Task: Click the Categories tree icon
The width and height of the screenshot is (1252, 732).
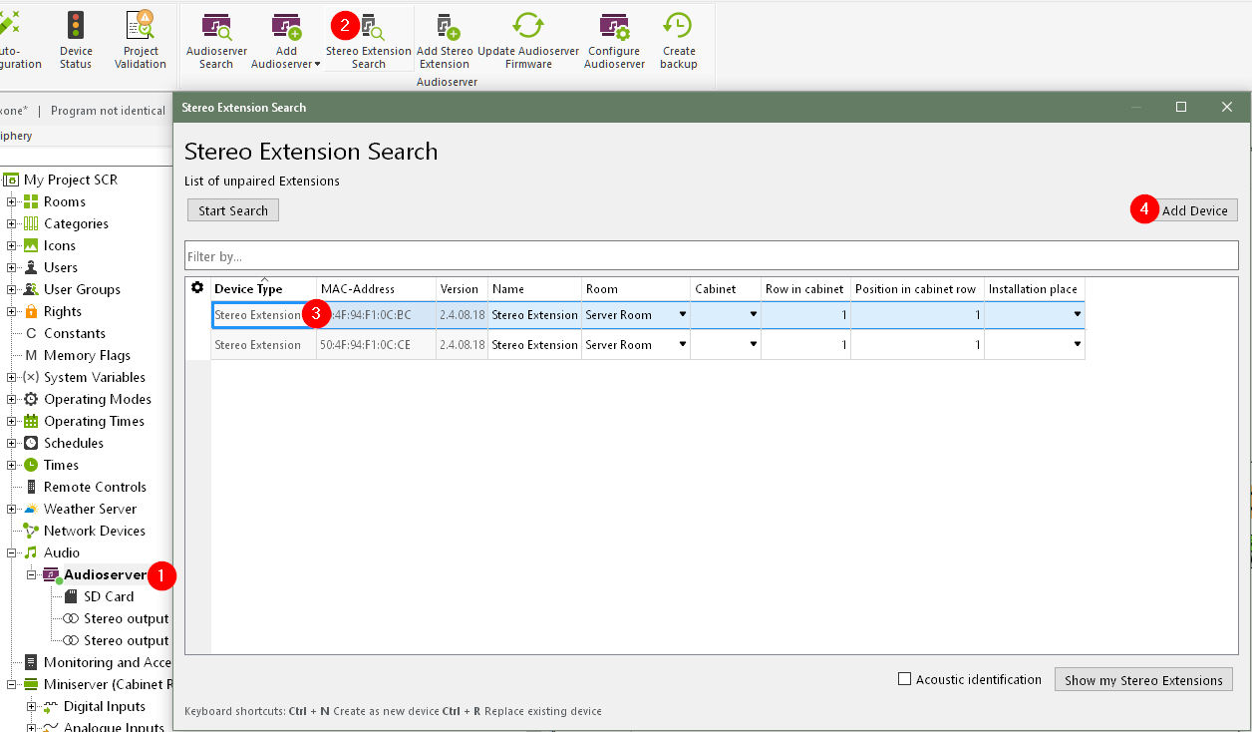Action: click(x=31, y=223)
